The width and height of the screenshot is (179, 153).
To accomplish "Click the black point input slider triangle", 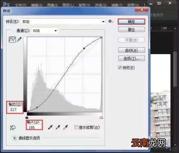I will (27, 117).
